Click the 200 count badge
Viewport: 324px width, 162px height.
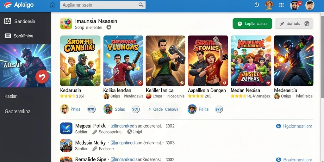(135, 109)
